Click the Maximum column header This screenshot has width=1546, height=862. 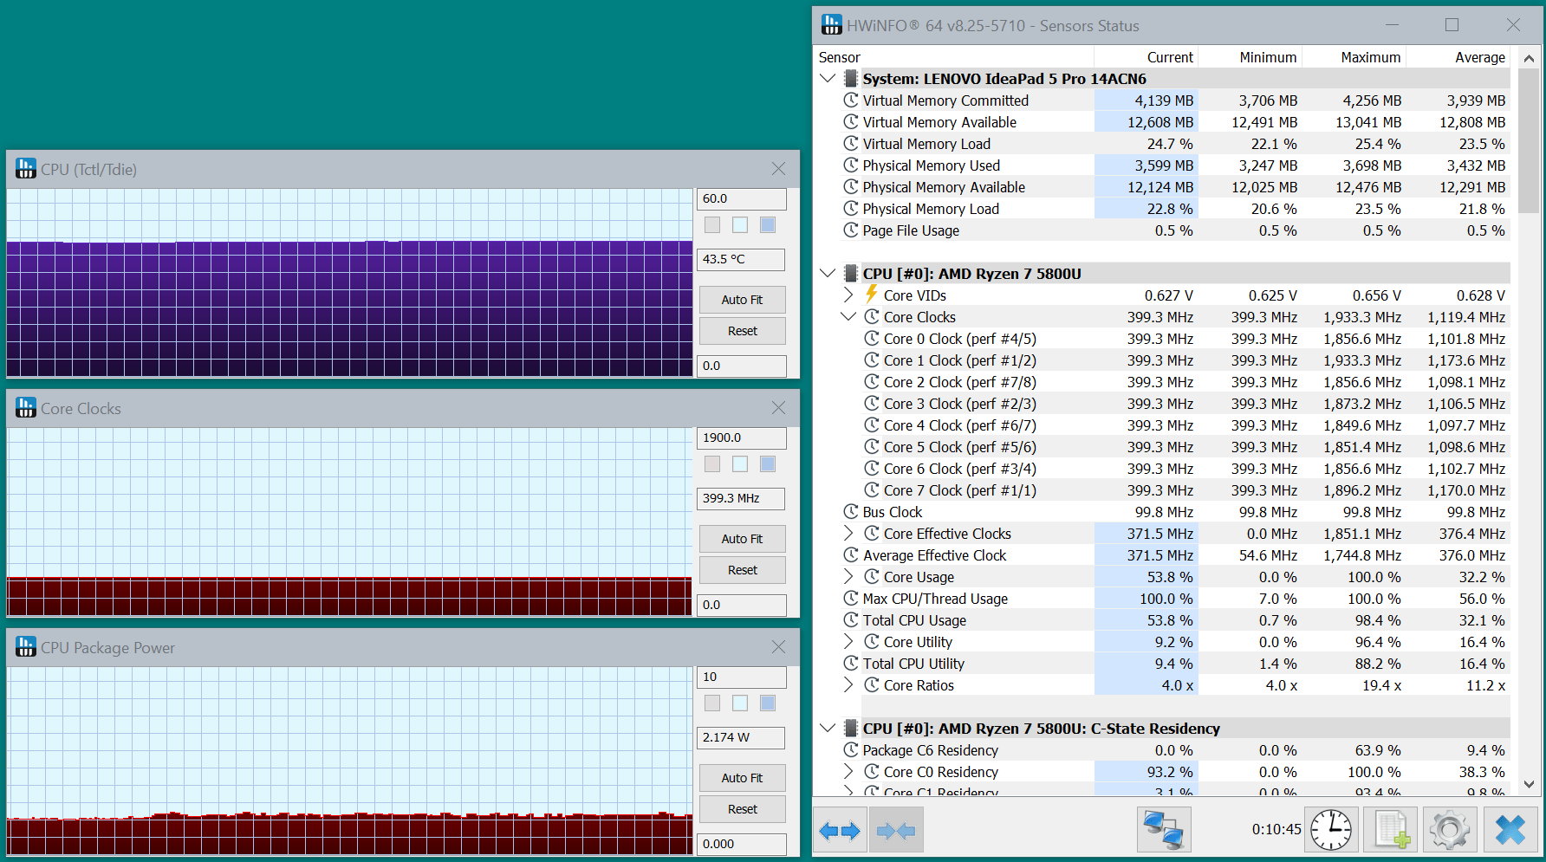point(1354,57)
